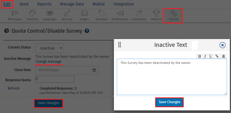The image size is (231, 113).
Task: Open the Workspace pencil icon
Action: (x=15, y=13)
